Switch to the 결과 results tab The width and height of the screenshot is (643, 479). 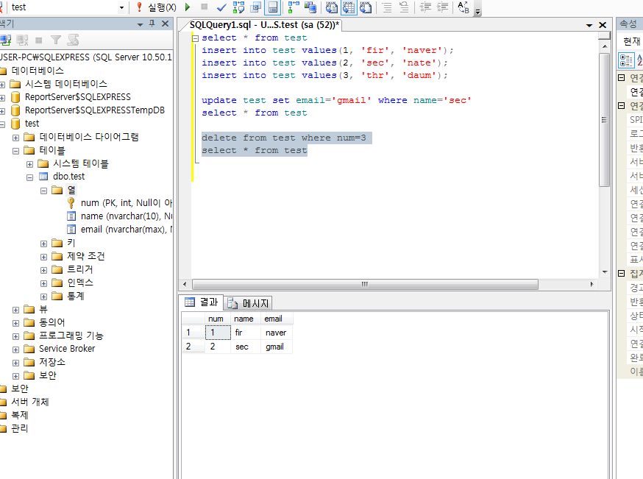pos(202,302)
